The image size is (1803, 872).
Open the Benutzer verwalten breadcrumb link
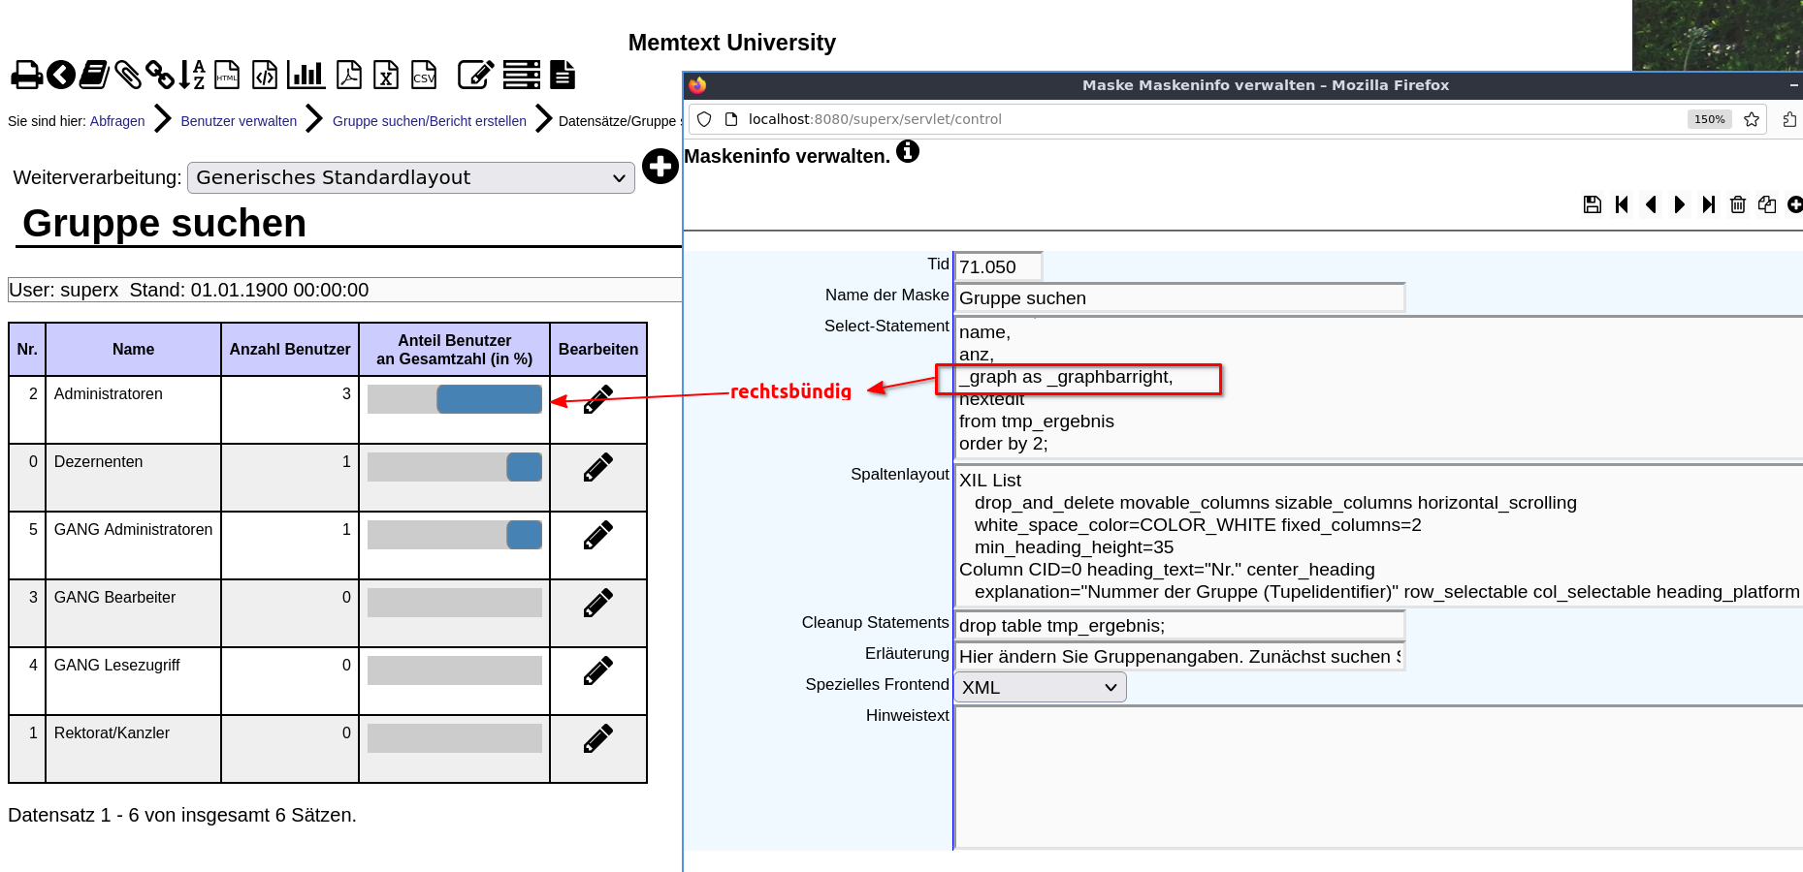coord(239,121)
